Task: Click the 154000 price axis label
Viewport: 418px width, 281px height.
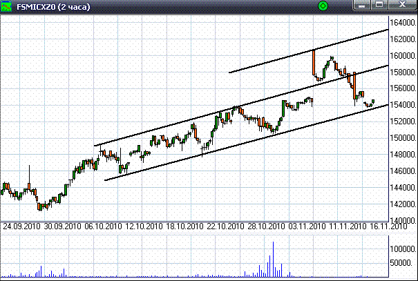Action: (403, 105)
